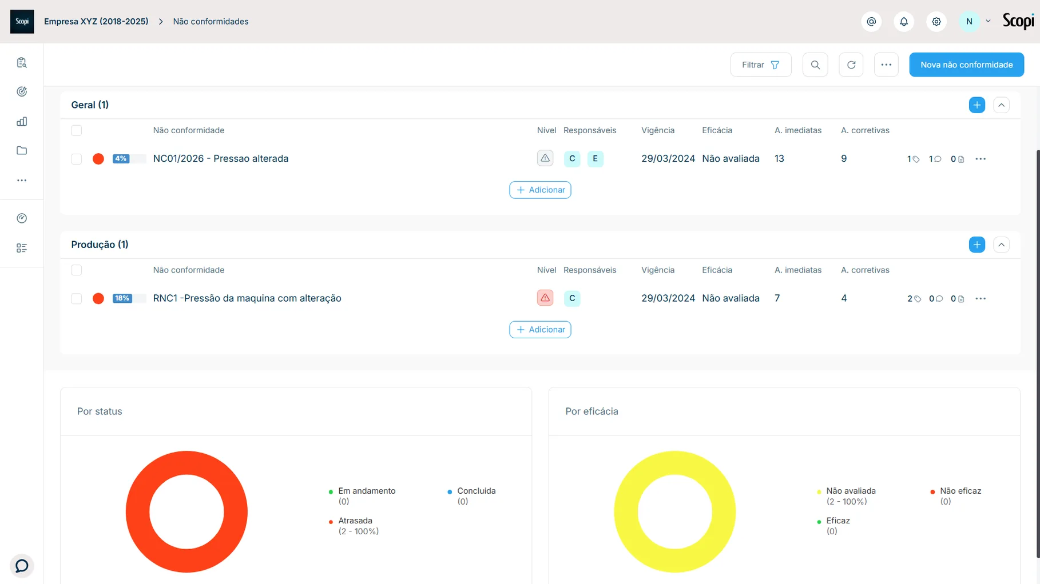This screenshot has width=1040, height=584.
Task: Toggle select-all checkbox in Produção header
Action: coord(76,270)
